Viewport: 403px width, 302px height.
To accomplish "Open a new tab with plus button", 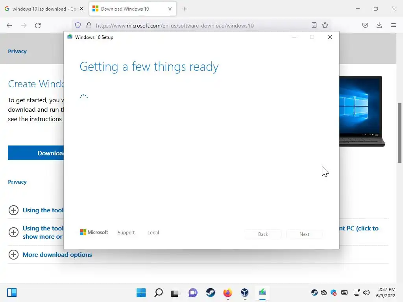I will coord(185,9).
